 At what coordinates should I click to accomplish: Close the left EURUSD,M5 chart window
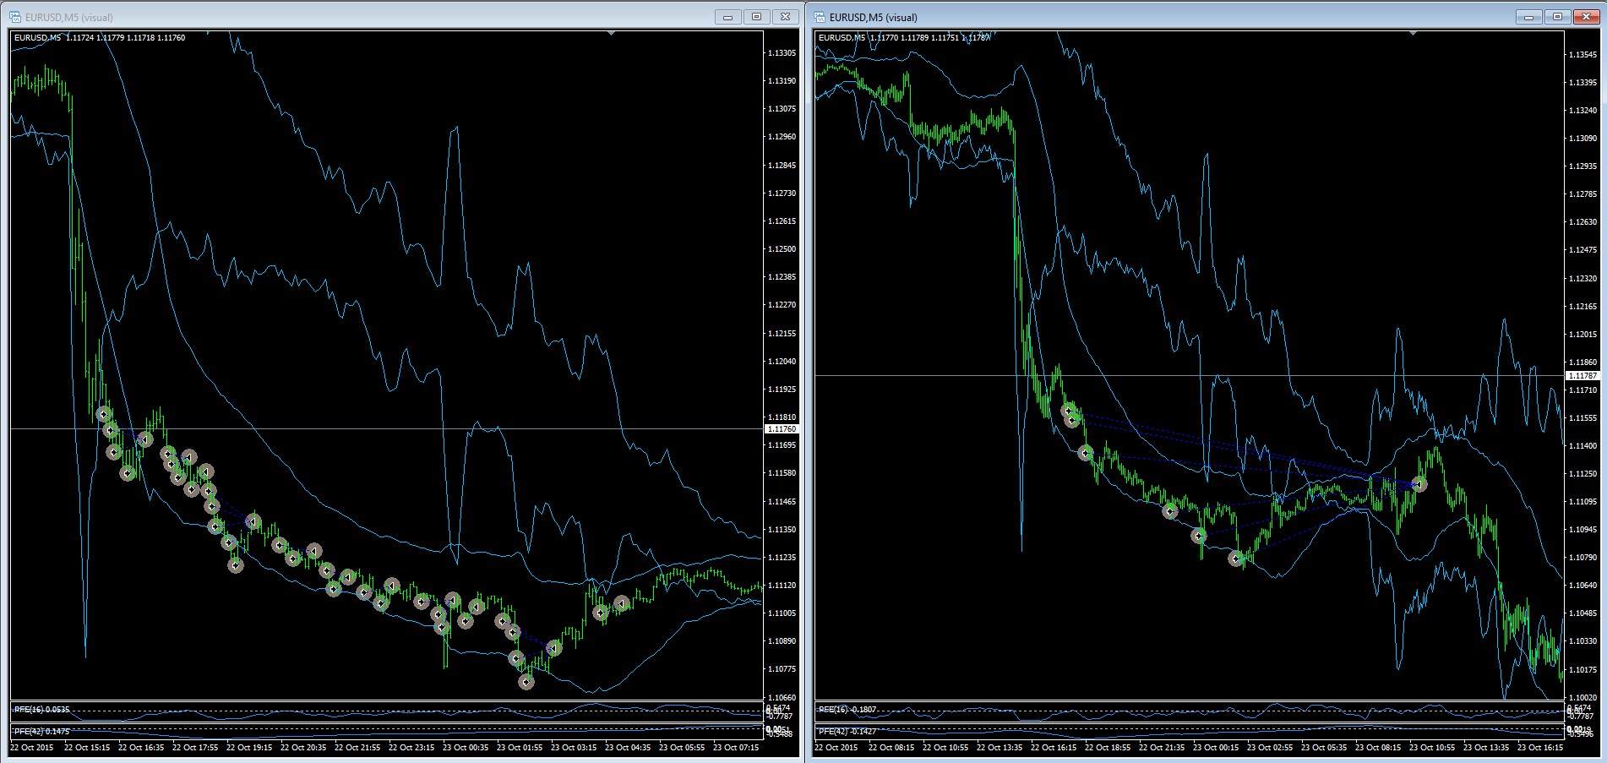pyautogui.click(x=786, y=17)
